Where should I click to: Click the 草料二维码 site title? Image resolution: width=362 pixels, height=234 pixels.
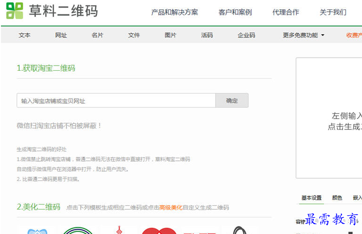click(63, 11)
